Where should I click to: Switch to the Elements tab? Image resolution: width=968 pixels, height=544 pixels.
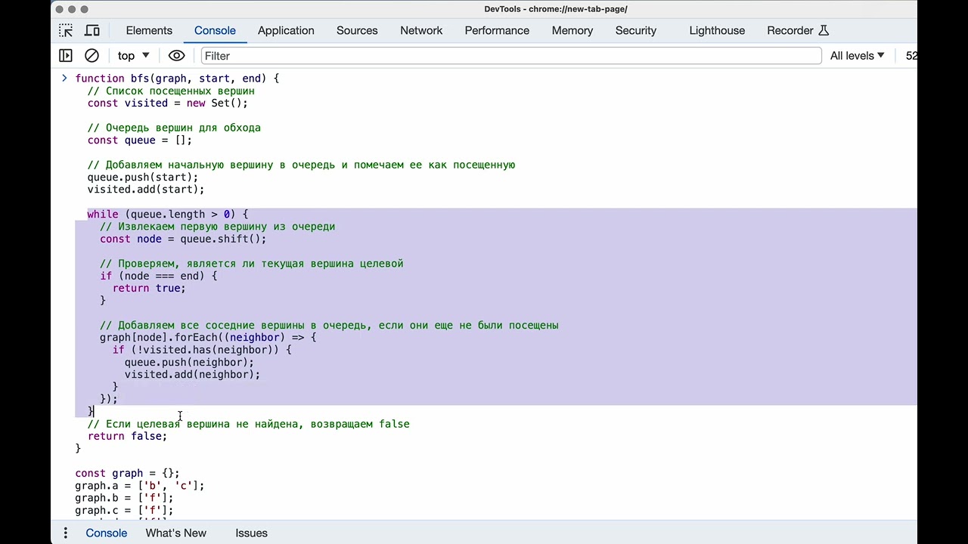point(149,31)
